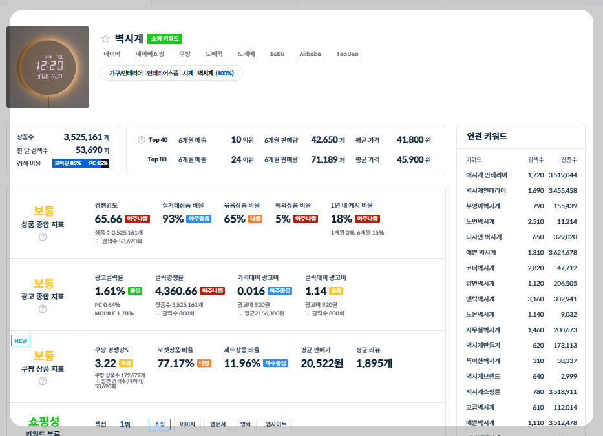603x436 pixels.
Task: Click the 쿠팡 경쟁강도 value 3.22
Action: click(105, 363)
